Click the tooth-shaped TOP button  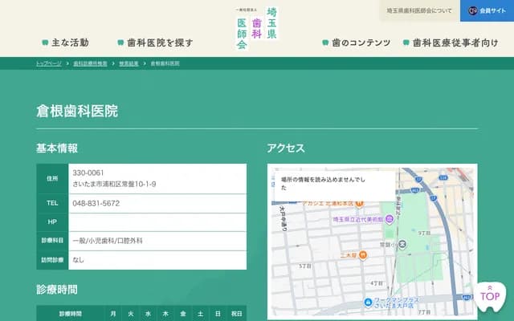coord(490,297)
